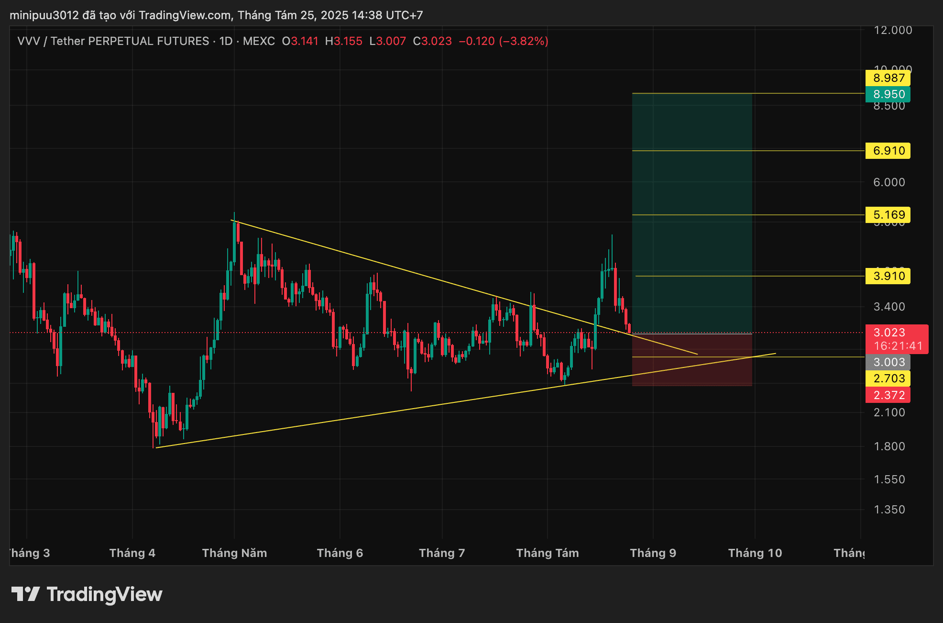Click the VVV / Tether PERPETUAL FUTURES title
The width and height of the screenshot is (943, 623).
pos(113,41)
